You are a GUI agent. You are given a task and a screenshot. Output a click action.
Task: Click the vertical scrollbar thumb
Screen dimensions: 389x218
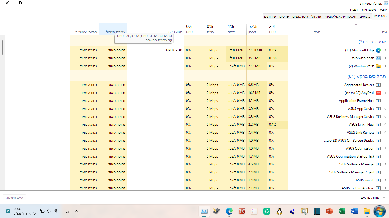pyautogui.click(x=3, y=47)
